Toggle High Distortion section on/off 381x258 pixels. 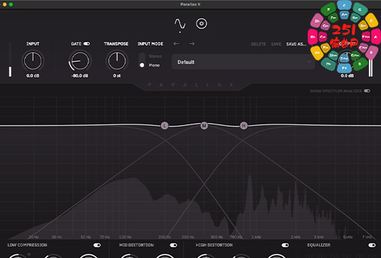pos(285,245)
